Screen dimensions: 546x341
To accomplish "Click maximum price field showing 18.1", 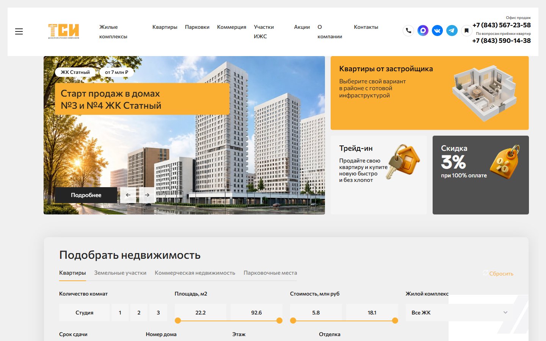I will click(x=372, y=313).
